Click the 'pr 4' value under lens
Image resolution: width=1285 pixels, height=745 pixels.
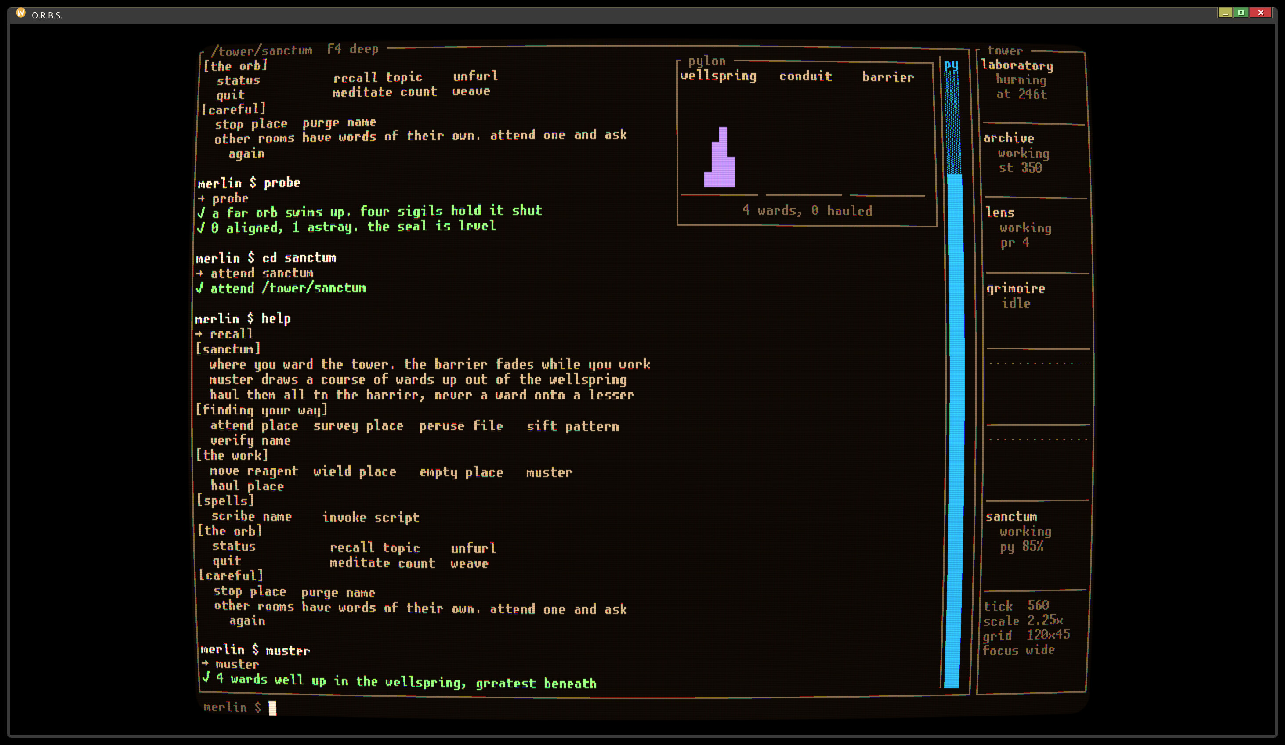point(1015,243)
